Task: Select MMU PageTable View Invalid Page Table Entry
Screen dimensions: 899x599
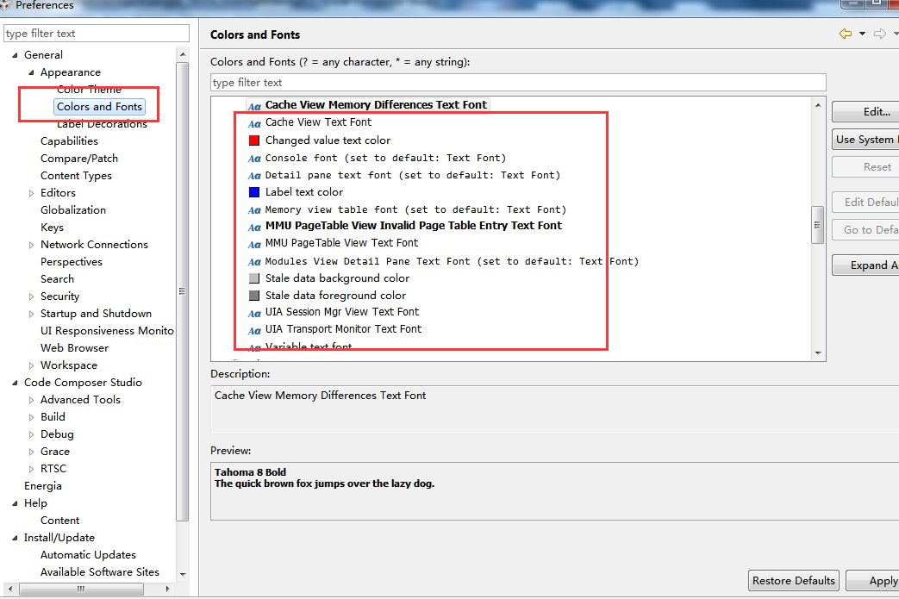Action: click(414, 225)
